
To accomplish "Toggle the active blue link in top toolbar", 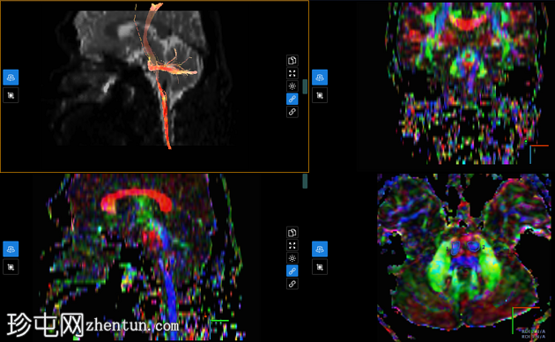I will [x=292, y=99].
